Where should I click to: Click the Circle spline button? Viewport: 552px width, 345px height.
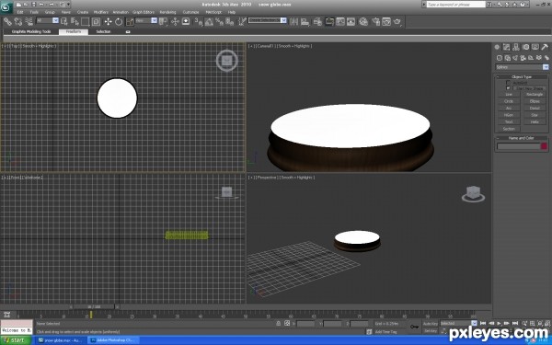pyautogui.click(x=509, y=101)
